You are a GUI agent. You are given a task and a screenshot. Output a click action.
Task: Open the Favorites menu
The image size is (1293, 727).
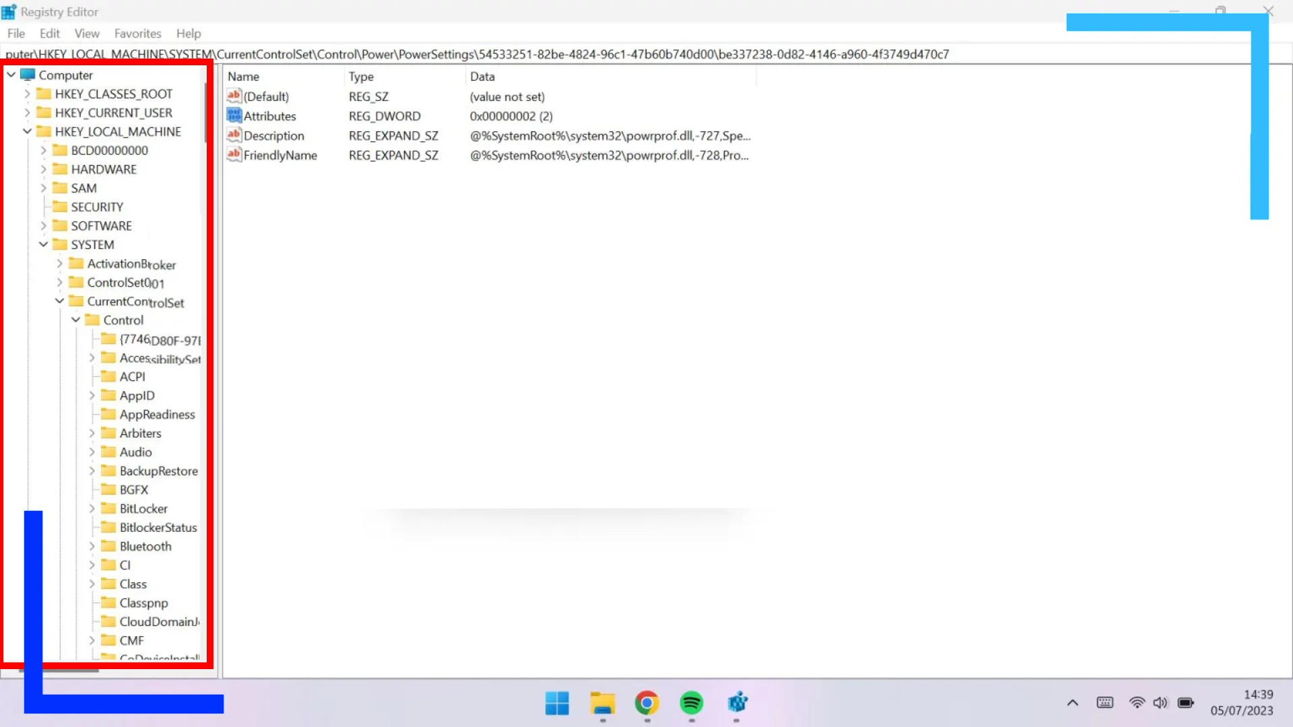tap(137, 34)
